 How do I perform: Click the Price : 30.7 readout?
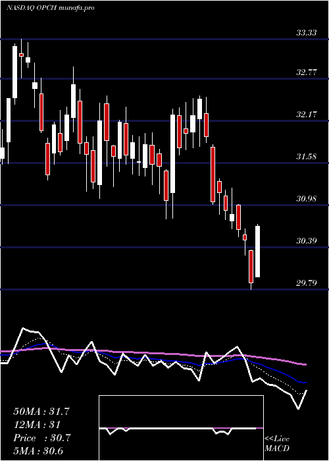click(x=41, y=438)
